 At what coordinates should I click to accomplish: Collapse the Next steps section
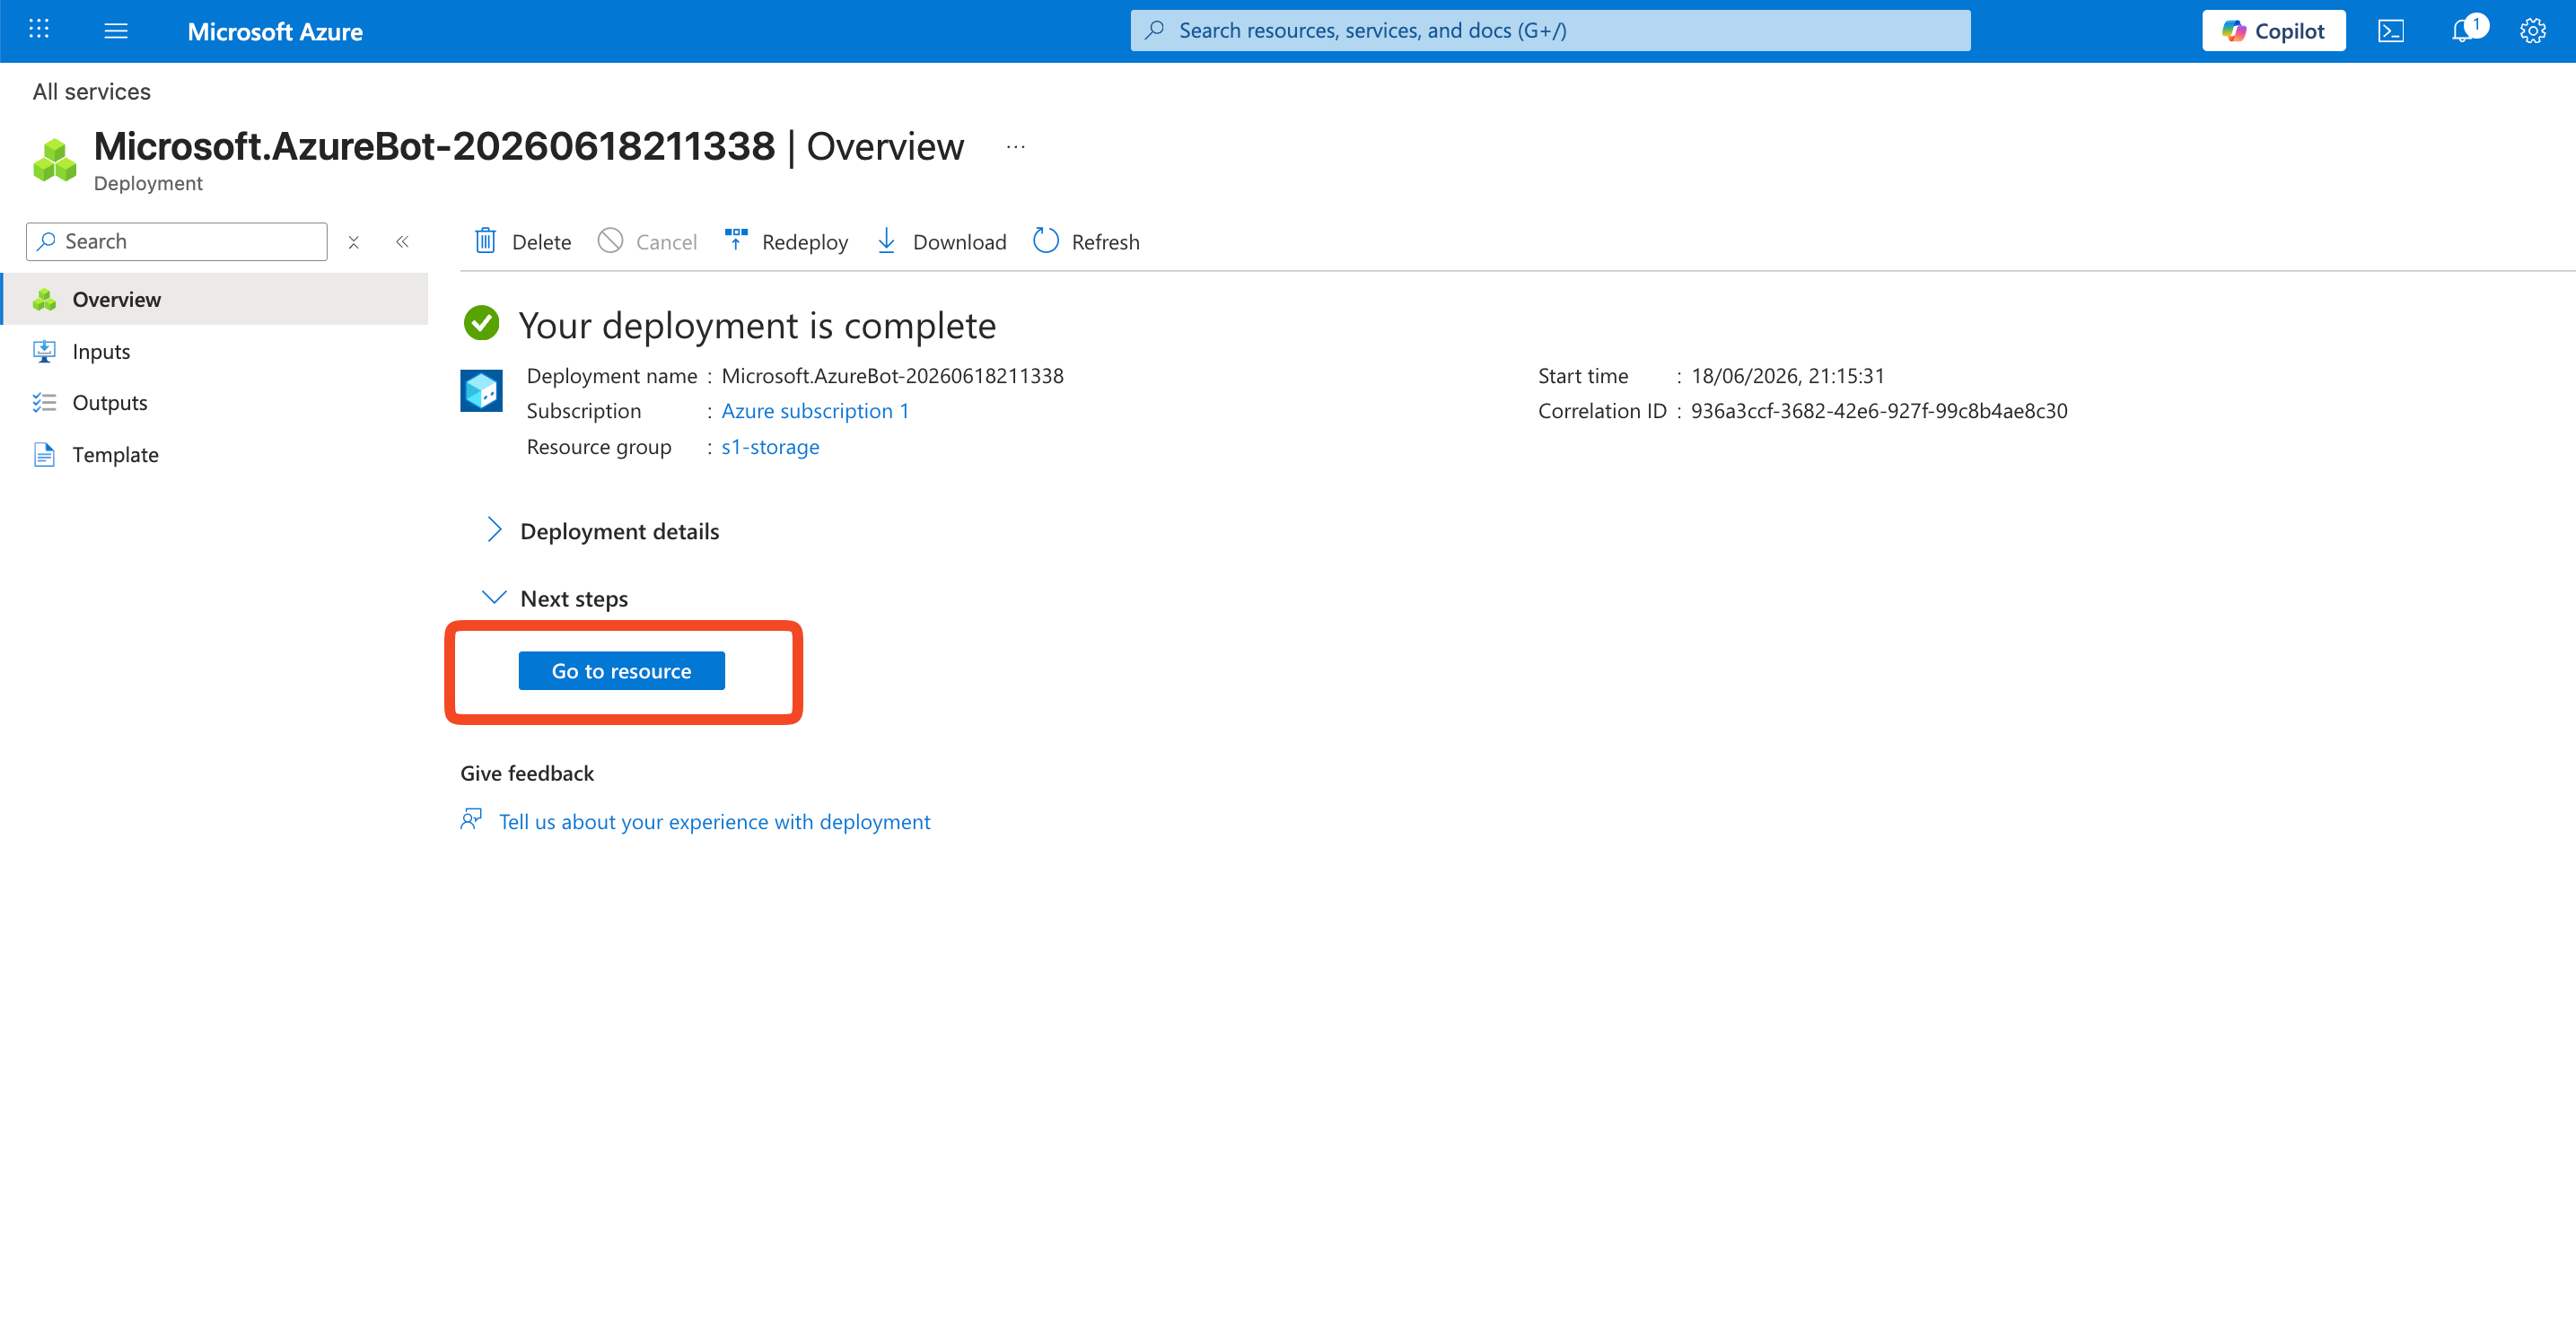(556, 598)
